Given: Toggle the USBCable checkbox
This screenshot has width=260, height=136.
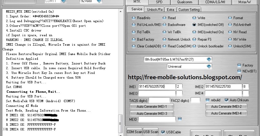Looking at the screenshot, I should (x=163, y=132).
